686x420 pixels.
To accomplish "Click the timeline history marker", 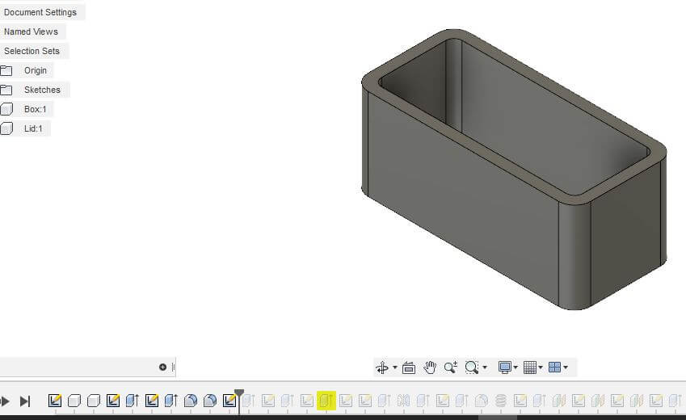I will pyautogui.click(x=239, y=393).
